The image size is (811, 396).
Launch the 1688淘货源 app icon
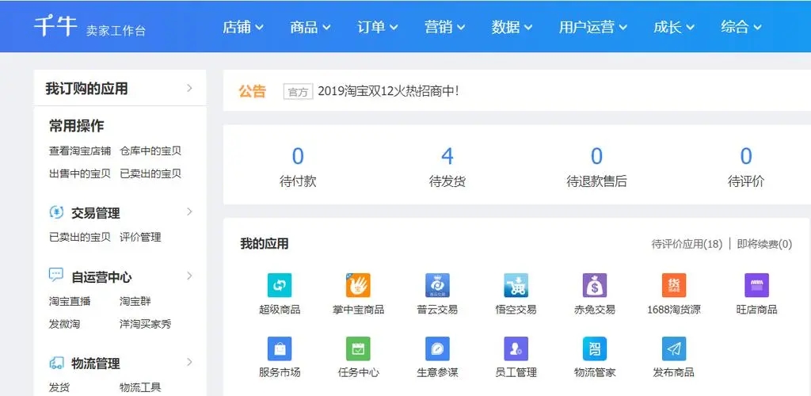click(x=674, y=285)
